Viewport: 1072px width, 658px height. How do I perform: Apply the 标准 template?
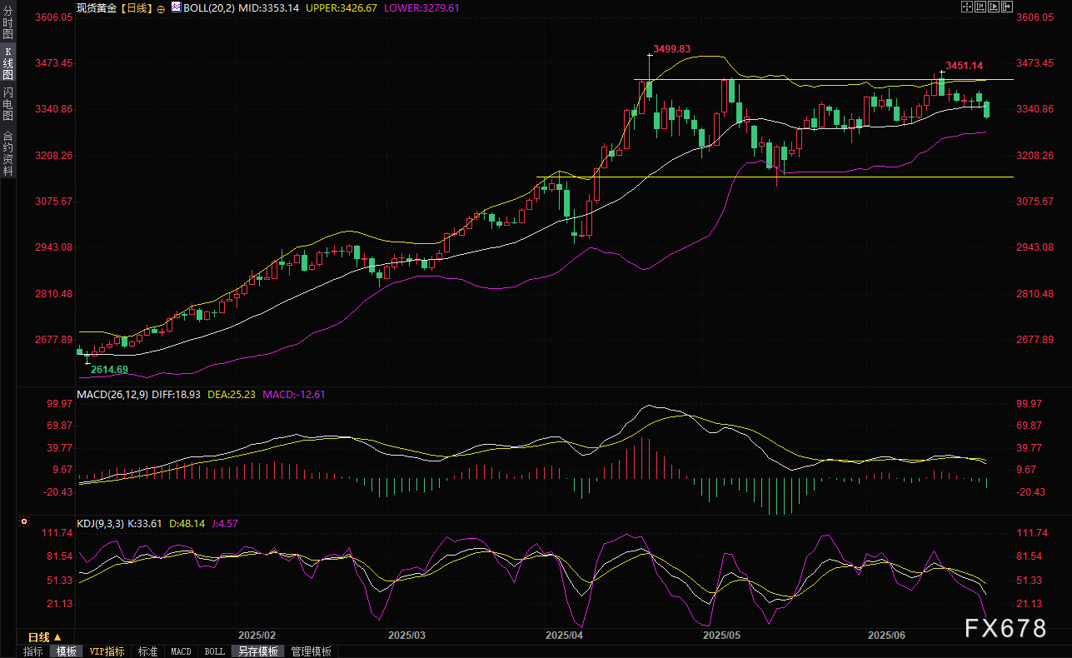[147, 651]
